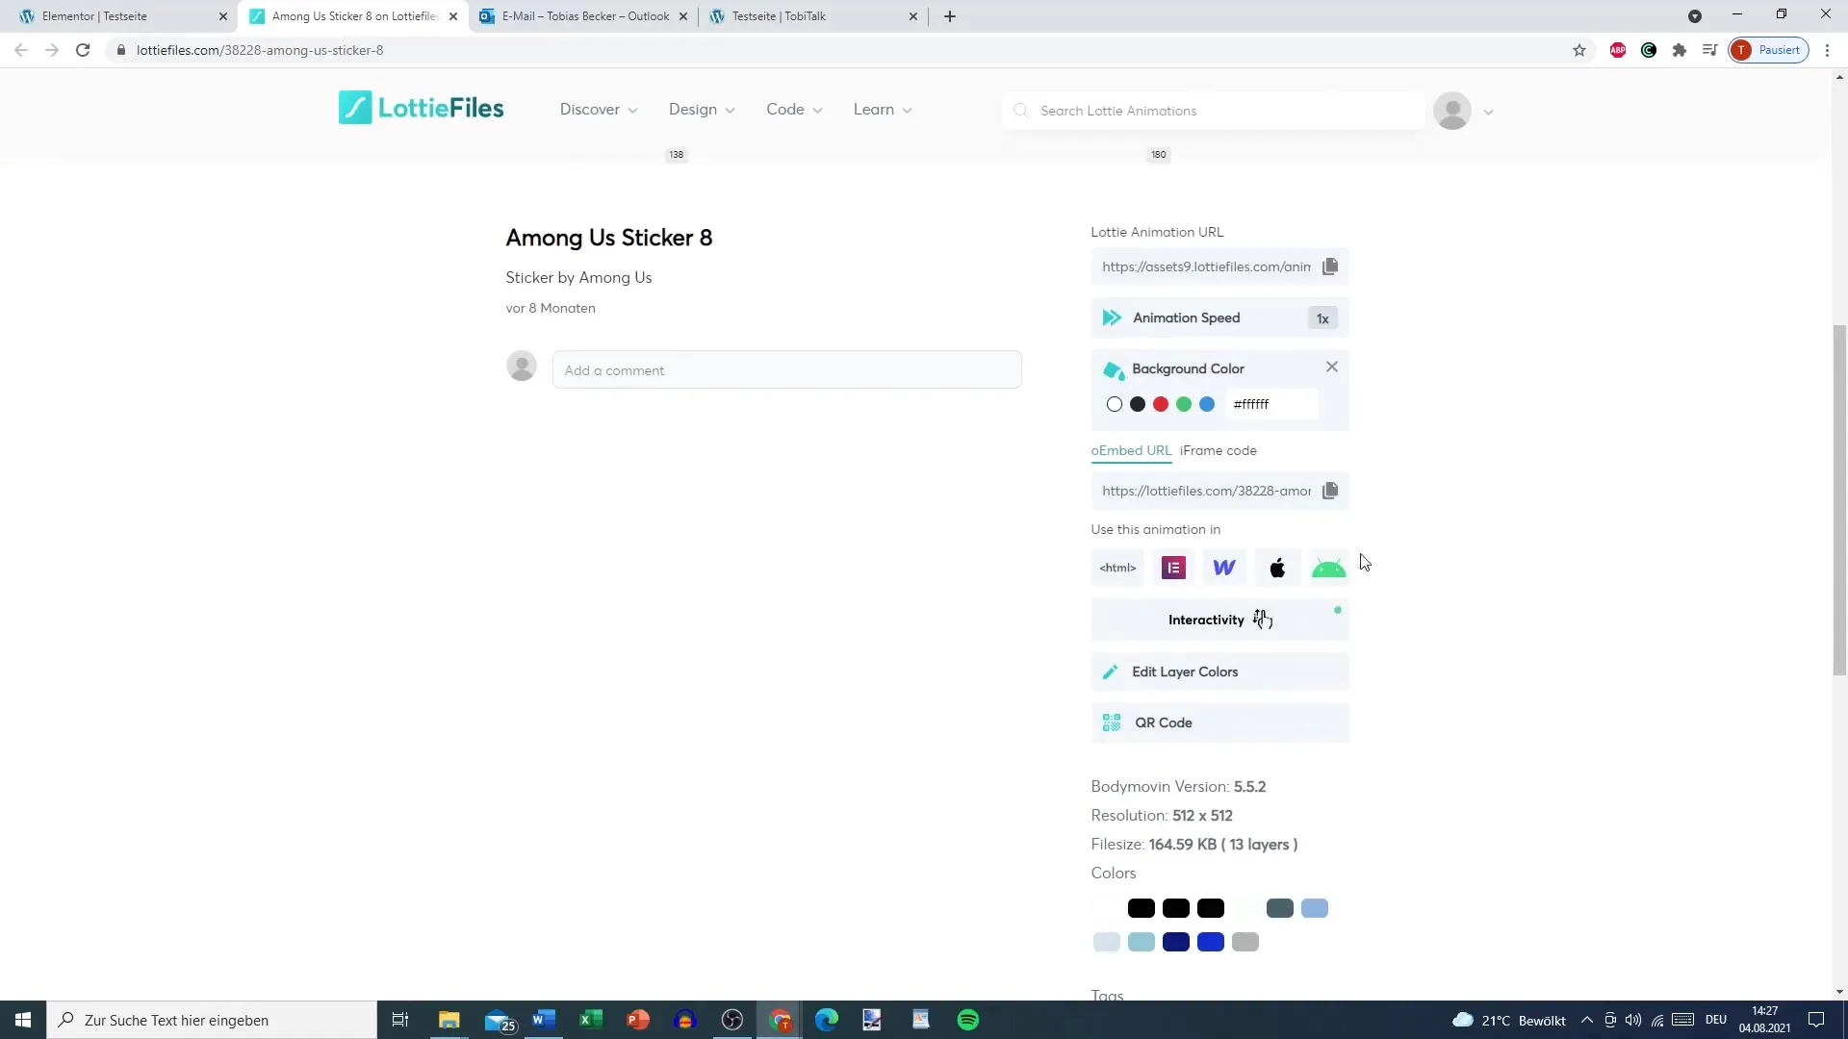Image resolution: width=1848 pixels, height=1039 pixels.
Task: Expand the Code menu
Action: (794, 110)
